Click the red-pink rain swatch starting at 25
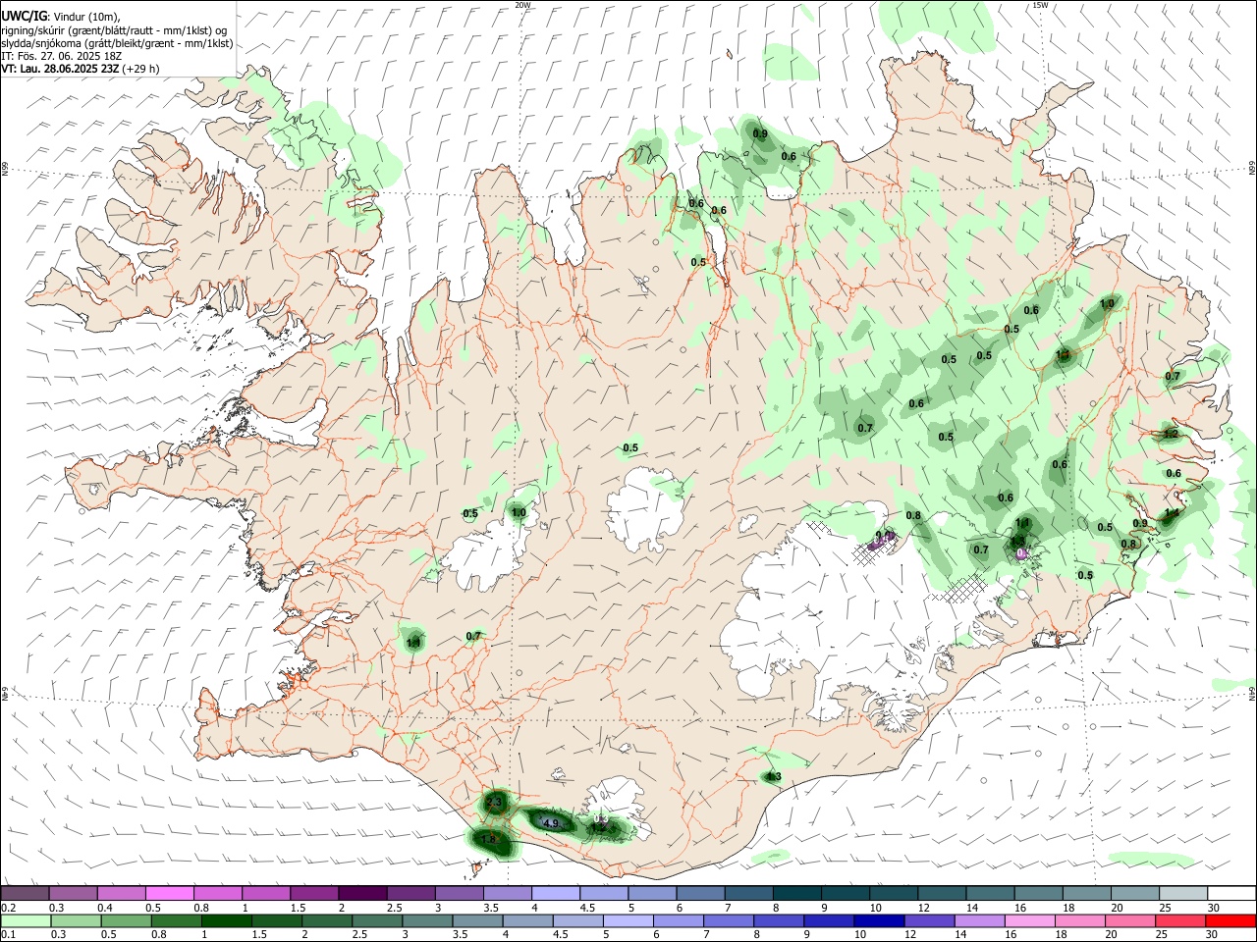The width and height of the screenshot is (1257, 942). click(1181, 920)
